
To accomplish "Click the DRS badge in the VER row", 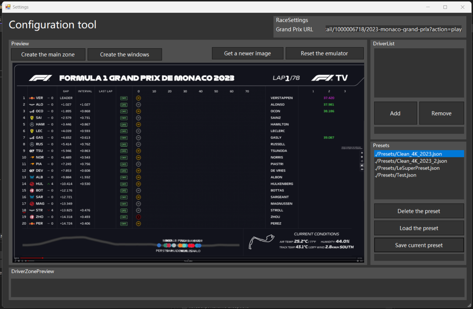I will coord(124,98).
